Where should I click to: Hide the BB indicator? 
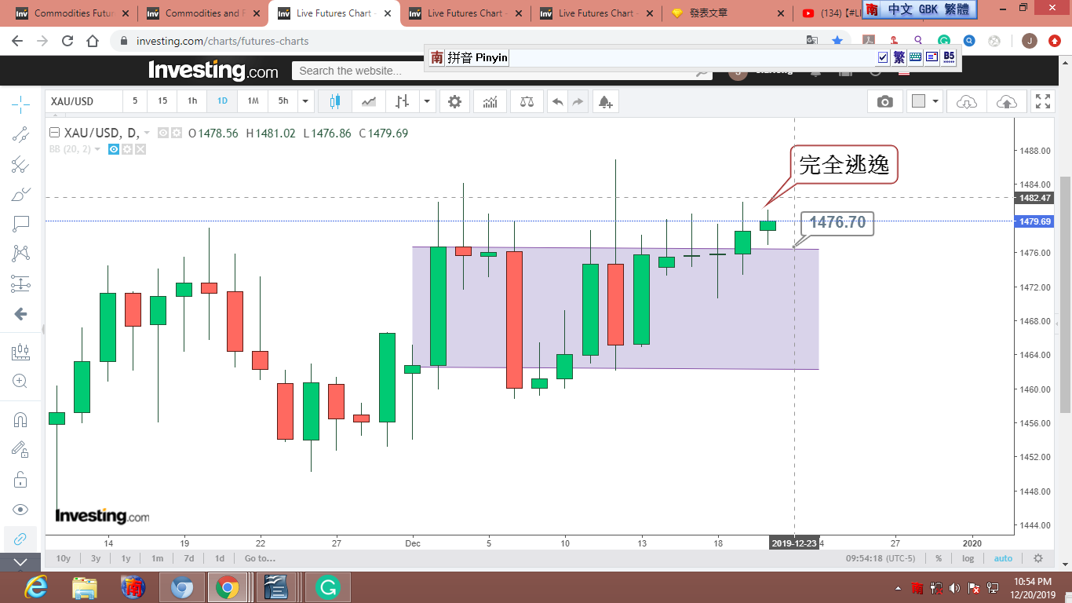click(114, 148)
